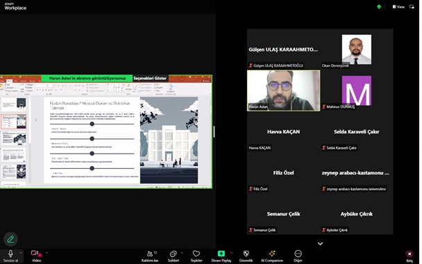Select Aybüke Çıkrık participant tile

357,214
